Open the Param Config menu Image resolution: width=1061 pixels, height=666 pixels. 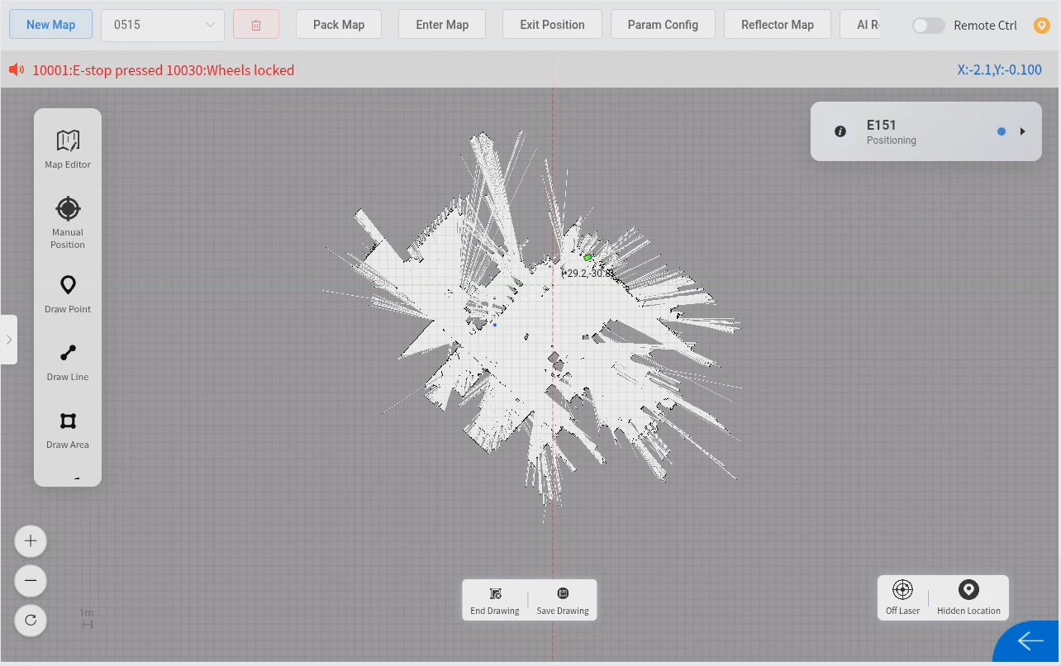pos(663,25)
